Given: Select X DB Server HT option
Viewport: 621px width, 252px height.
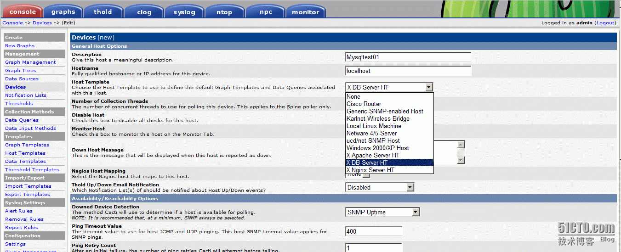Looking at the screenshot, I should 389,162.
